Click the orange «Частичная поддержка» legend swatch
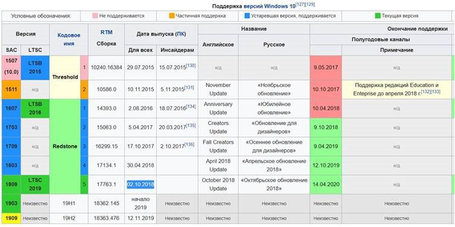The height and width of the screenshot is (227, 455). click(x=172, y=16)
